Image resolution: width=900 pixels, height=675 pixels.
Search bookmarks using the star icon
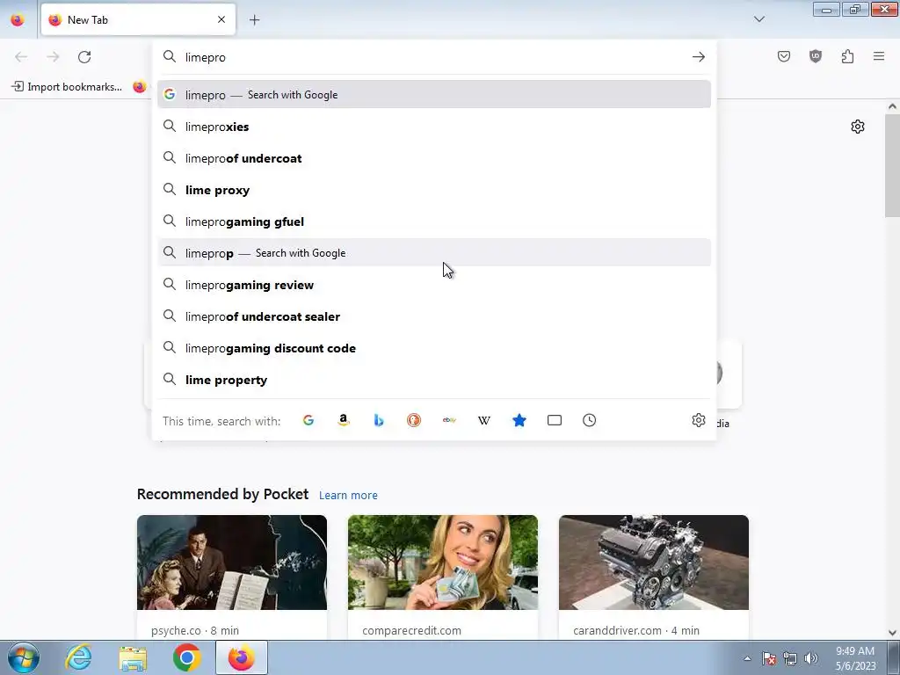(519, 420)
